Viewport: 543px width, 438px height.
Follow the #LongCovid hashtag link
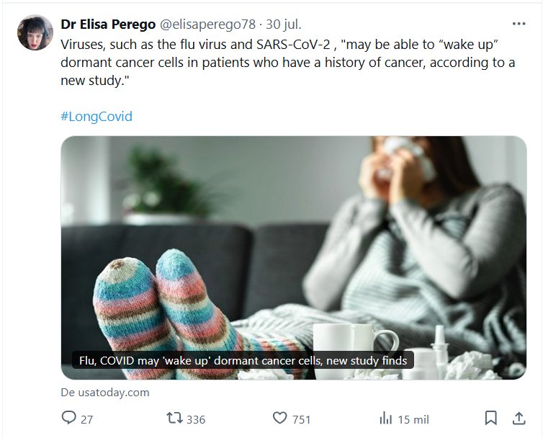[97, 116]
